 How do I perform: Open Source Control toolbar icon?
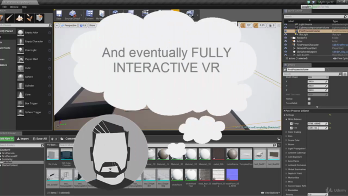72,15
